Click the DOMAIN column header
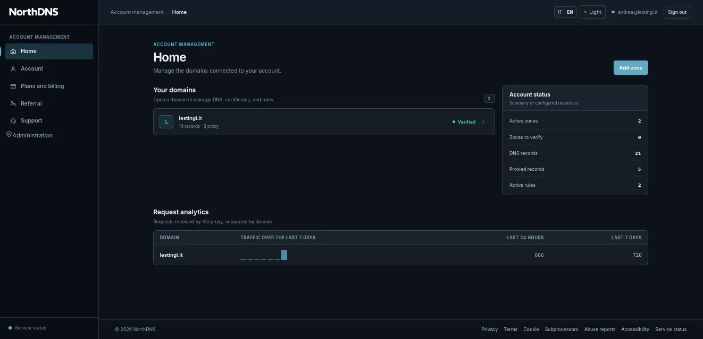 170,238
